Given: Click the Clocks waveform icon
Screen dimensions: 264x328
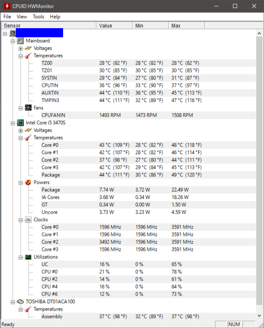Looking at the screenshot, I should click(28, 219).
